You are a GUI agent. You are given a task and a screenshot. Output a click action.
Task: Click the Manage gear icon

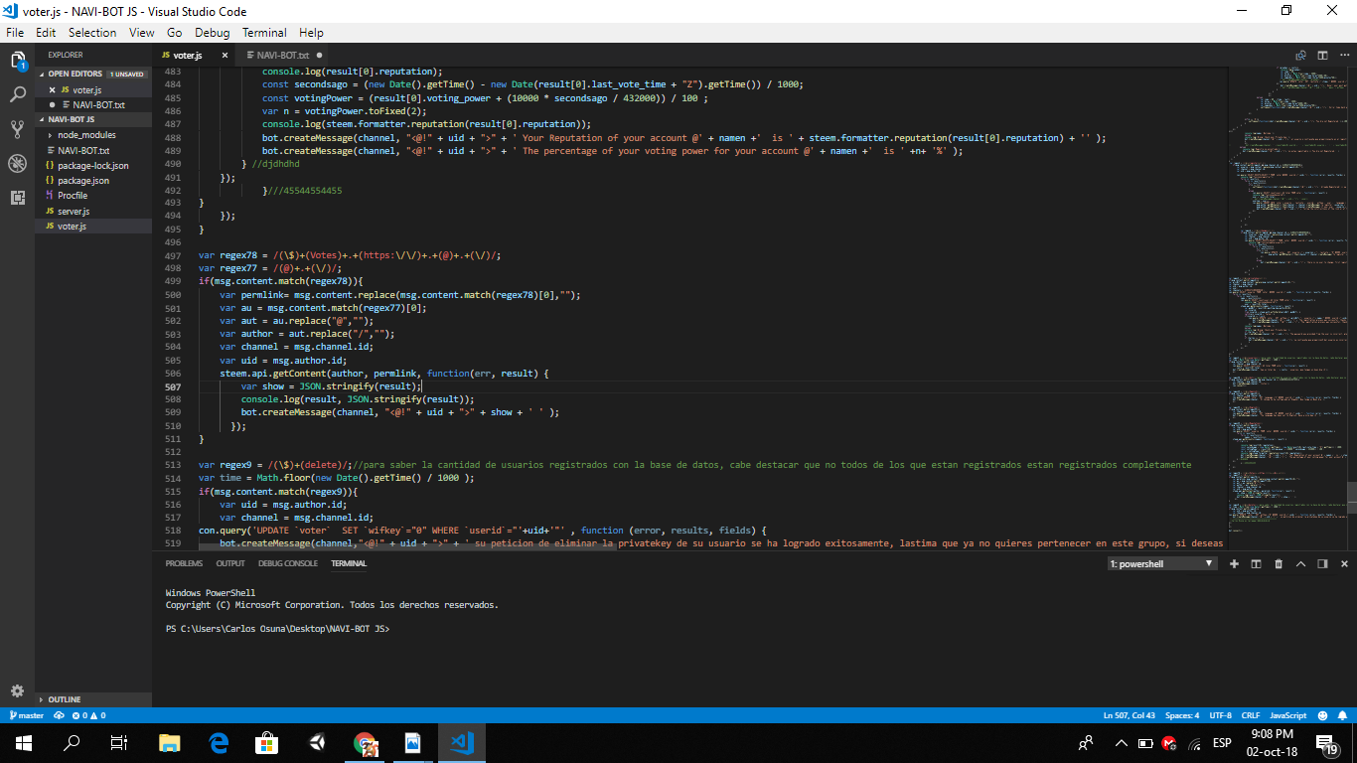[18, 690]
